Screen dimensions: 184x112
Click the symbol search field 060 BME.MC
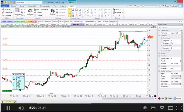coord(29,3)
